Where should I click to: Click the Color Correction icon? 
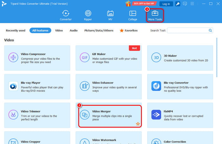coord(156,141)
